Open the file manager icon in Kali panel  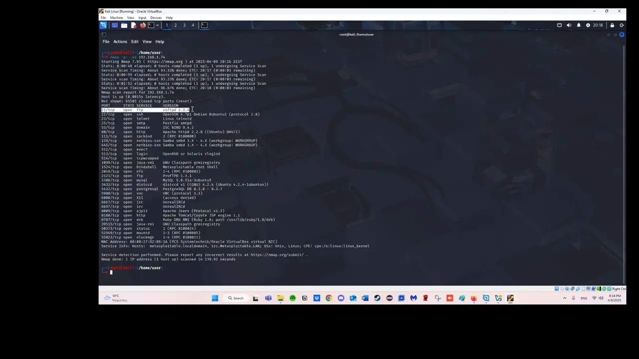124,25
